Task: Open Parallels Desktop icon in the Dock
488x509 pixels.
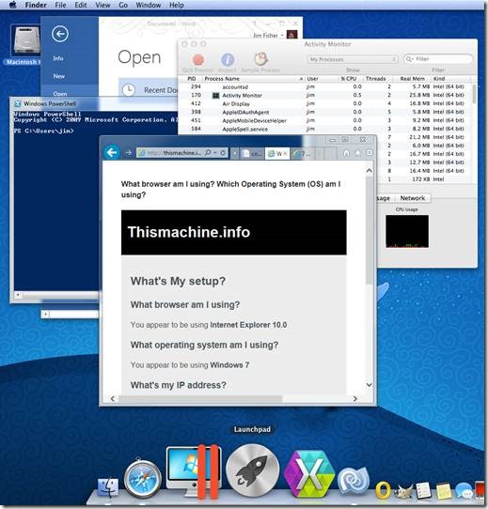Action: tap(194, 471)
